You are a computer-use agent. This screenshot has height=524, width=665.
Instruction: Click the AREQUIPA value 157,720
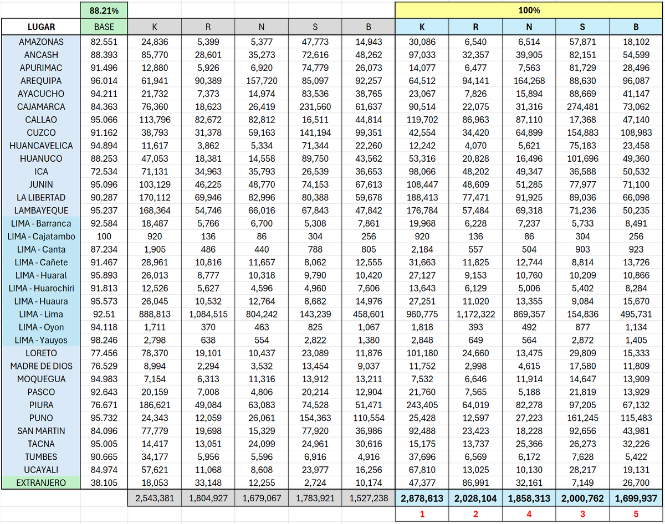click(x=262, y=81)
